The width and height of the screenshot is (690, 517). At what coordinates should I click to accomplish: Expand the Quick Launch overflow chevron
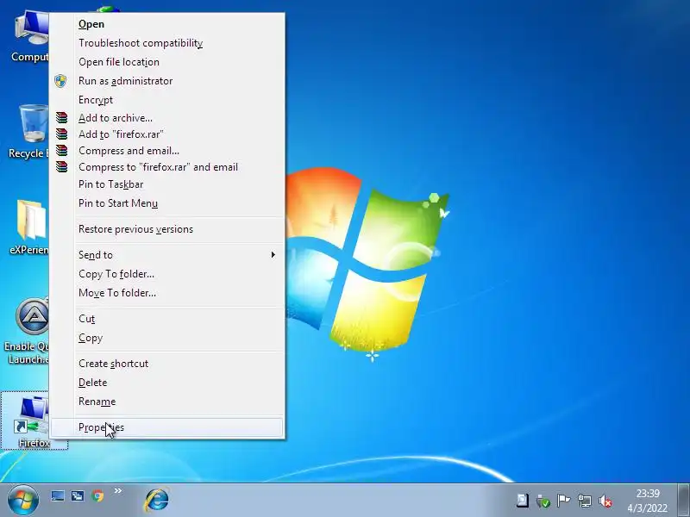click(x=118, y=490)
